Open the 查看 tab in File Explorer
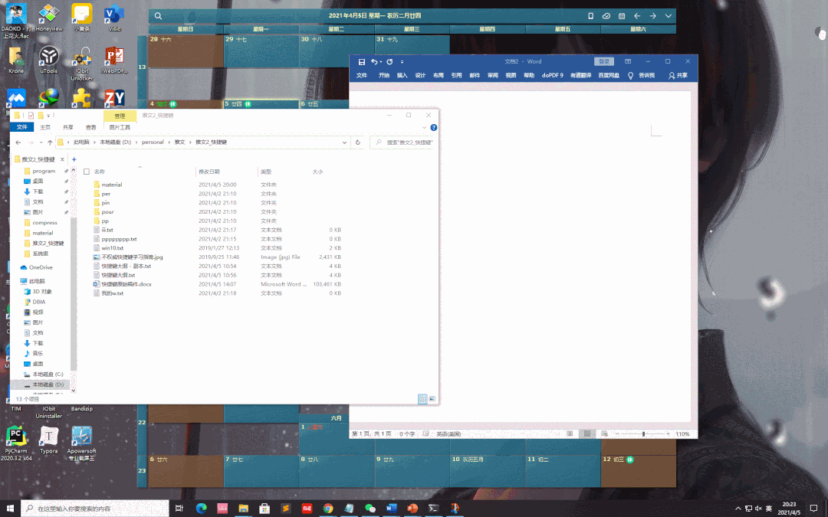The image size is (828, 517). pyautogui.click(x=90, y=127)
